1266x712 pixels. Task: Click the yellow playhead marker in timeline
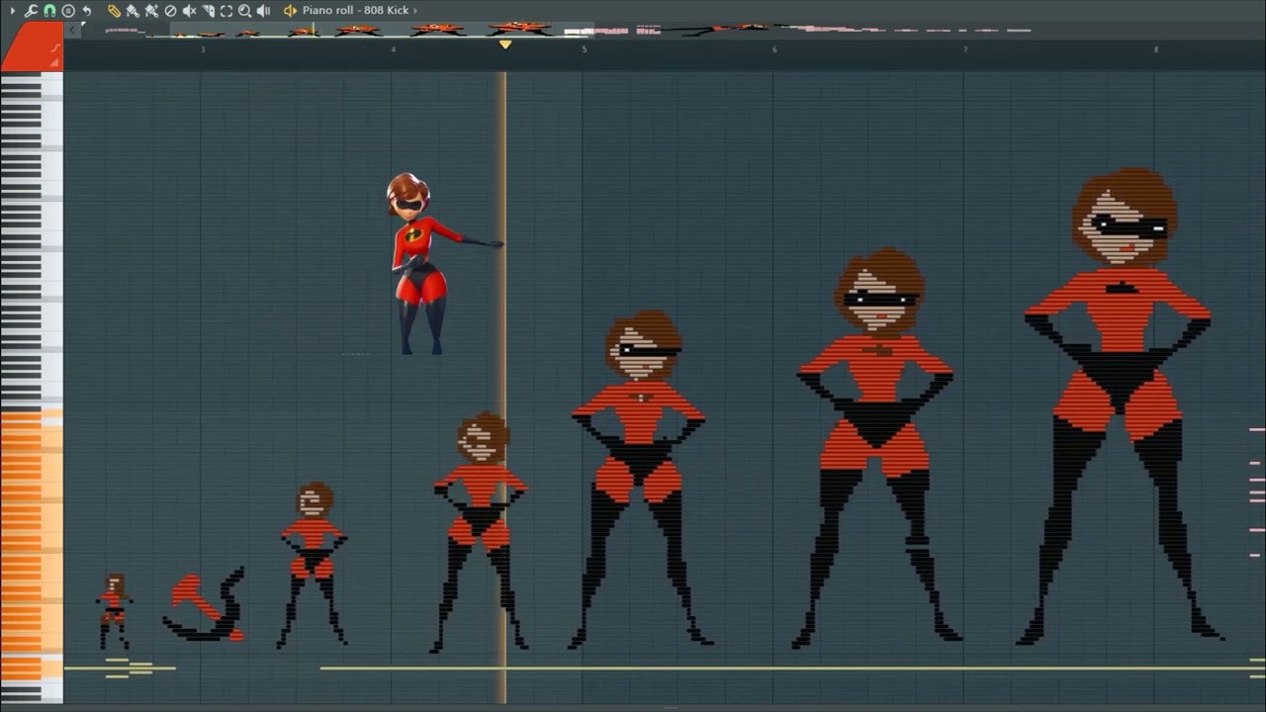tap(505, 44)
